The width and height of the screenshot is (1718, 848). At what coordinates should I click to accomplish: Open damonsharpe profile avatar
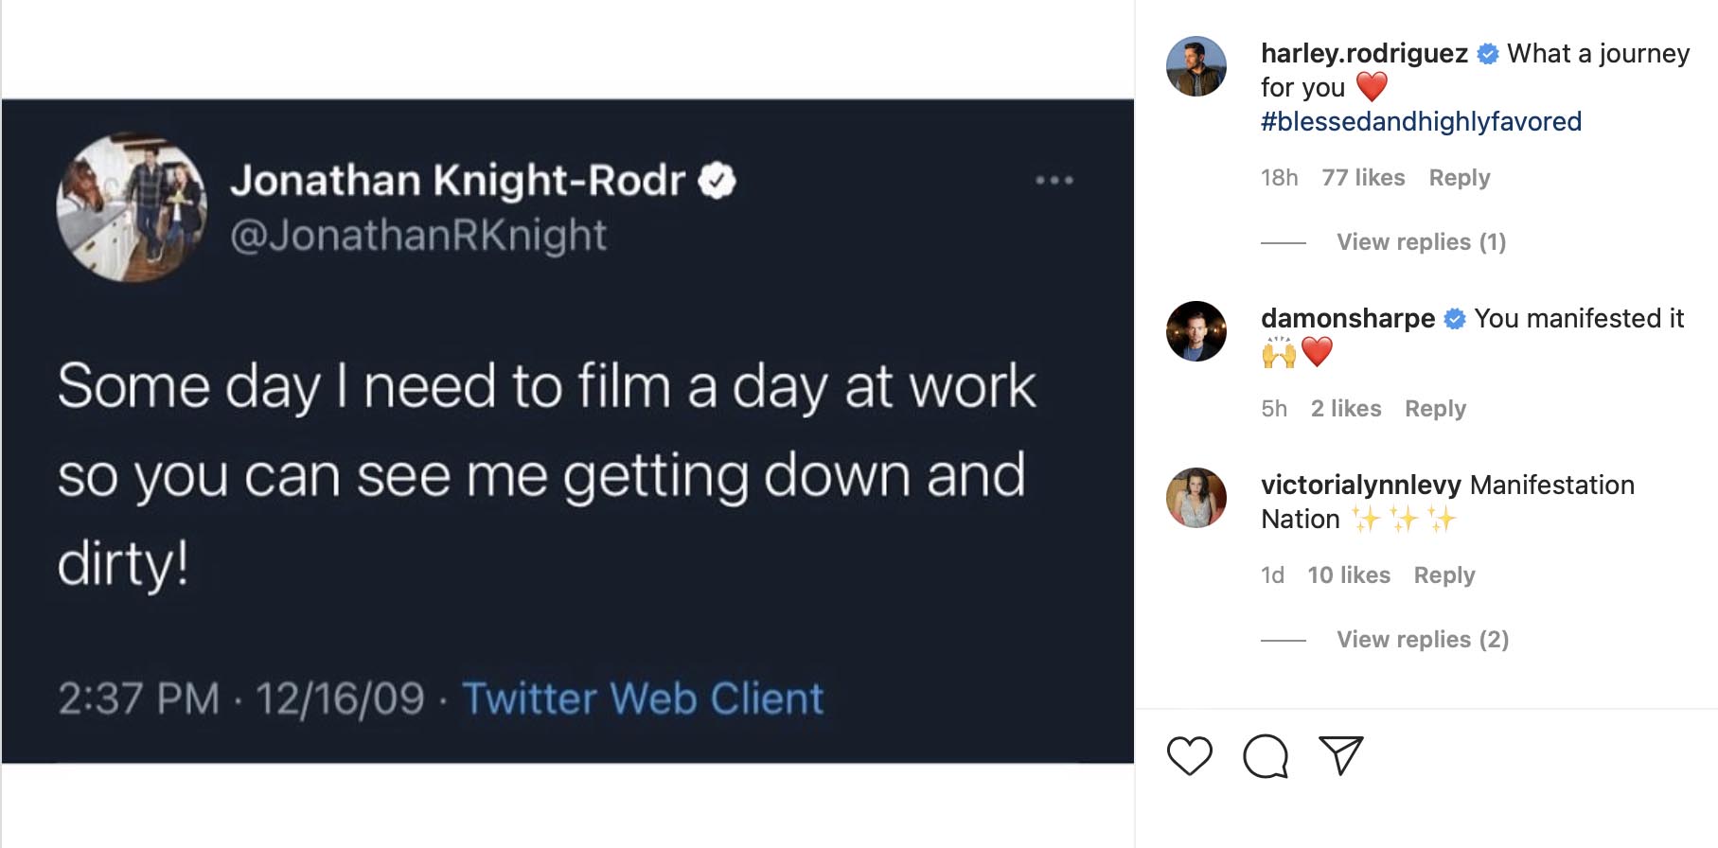1196,331
